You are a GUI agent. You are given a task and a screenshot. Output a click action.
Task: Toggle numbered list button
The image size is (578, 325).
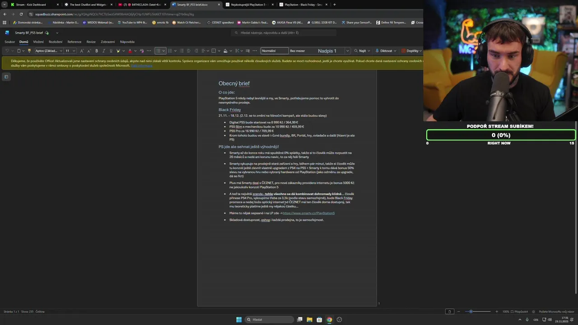[170, 51]
